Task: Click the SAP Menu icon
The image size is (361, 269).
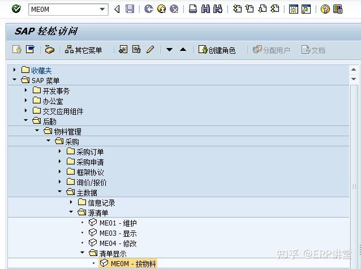Action: (x=31, y=49)
